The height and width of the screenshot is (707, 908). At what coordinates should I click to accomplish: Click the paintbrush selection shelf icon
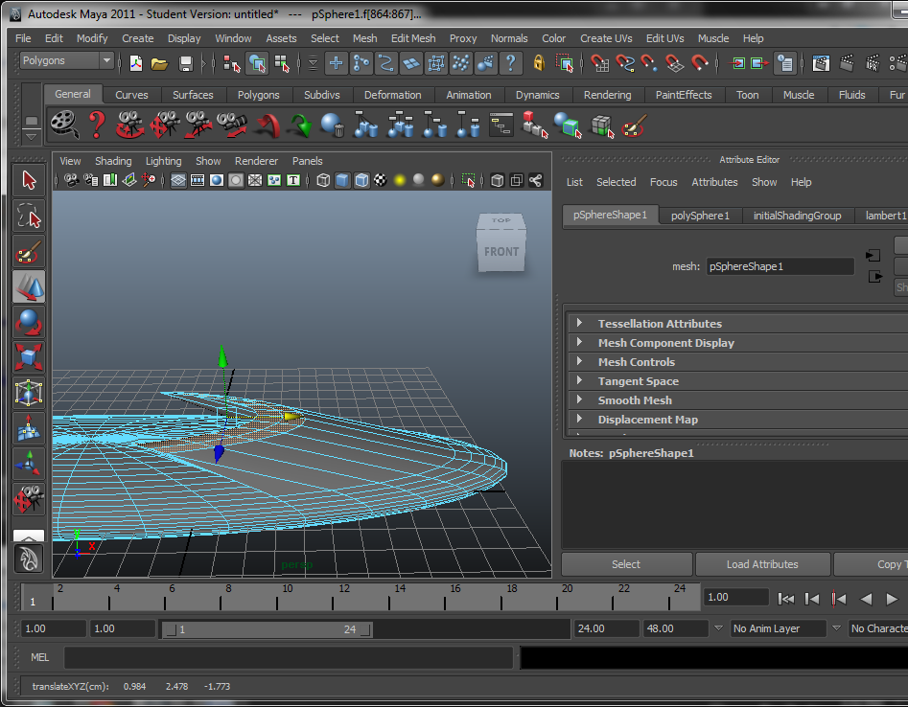click(x=634, y=125)
